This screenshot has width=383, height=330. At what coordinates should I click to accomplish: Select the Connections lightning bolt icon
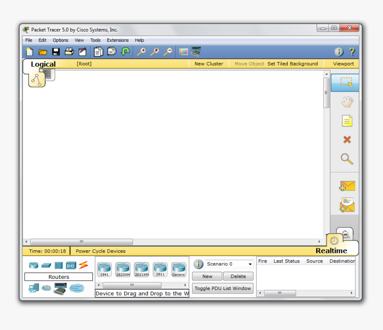tap(84, 265)
